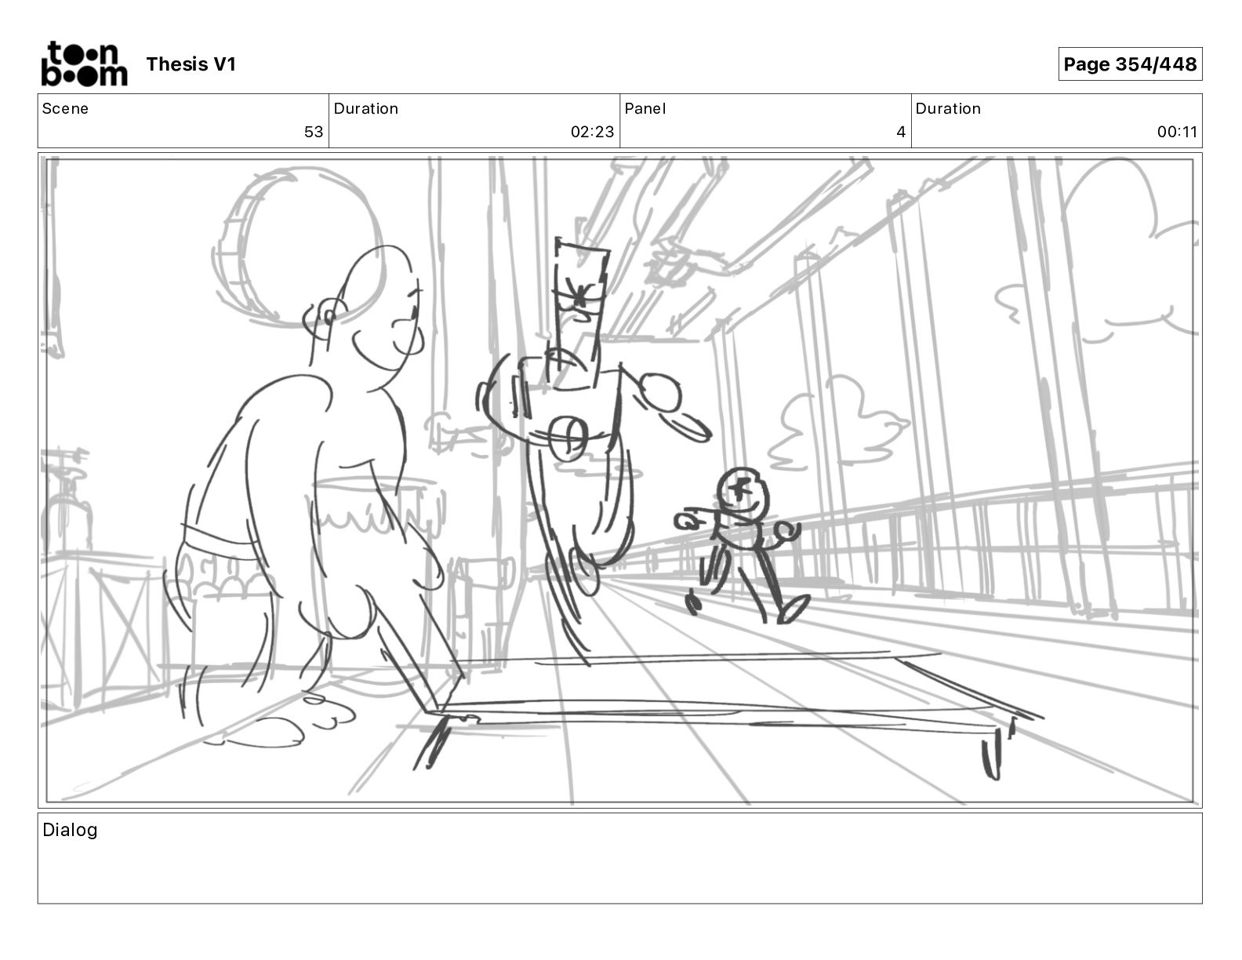Screen dimensions: 1242x960
Task: Click the scene duration value '02:23'
Action: [592, 132]
